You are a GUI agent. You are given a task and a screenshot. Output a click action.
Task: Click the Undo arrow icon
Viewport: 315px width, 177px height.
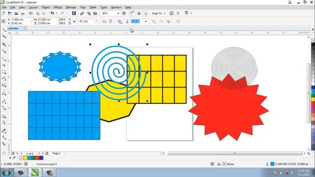[x=52, y=13]
